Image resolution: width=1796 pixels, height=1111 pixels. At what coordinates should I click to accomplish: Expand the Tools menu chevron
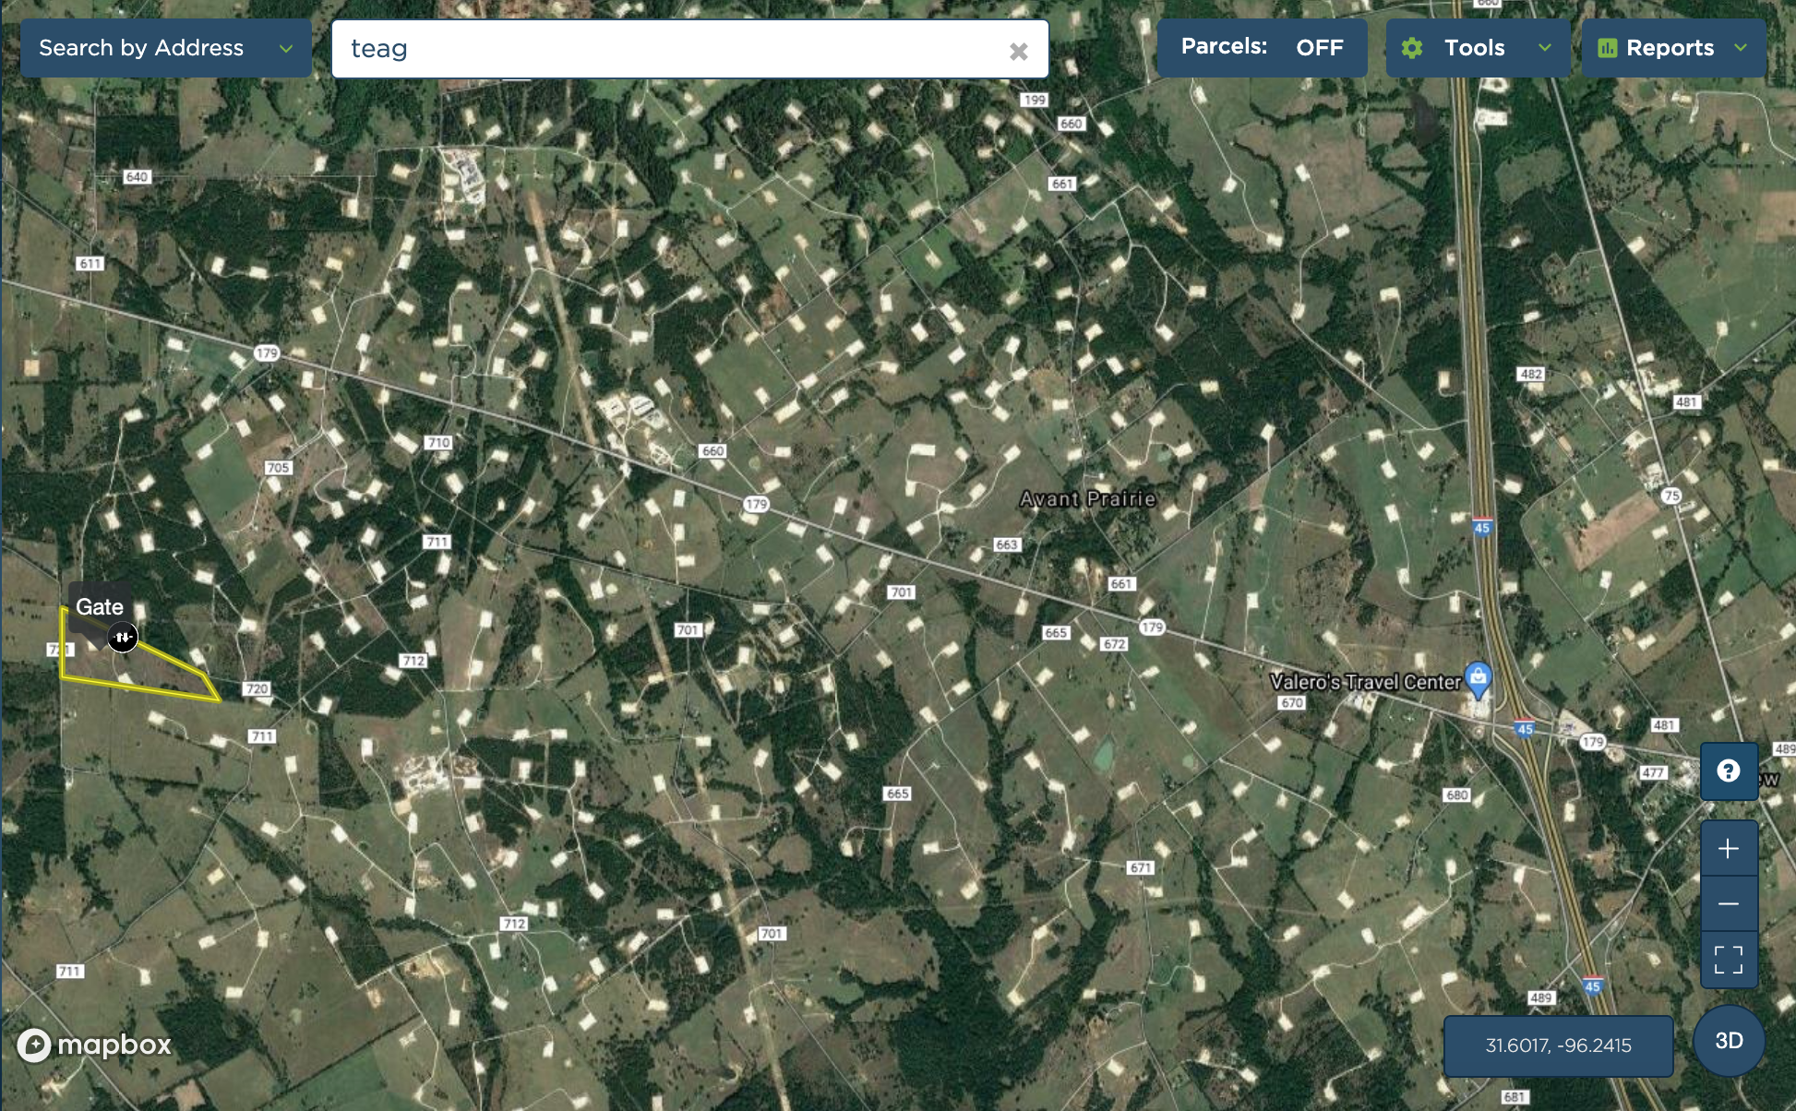click(1545, 48)
